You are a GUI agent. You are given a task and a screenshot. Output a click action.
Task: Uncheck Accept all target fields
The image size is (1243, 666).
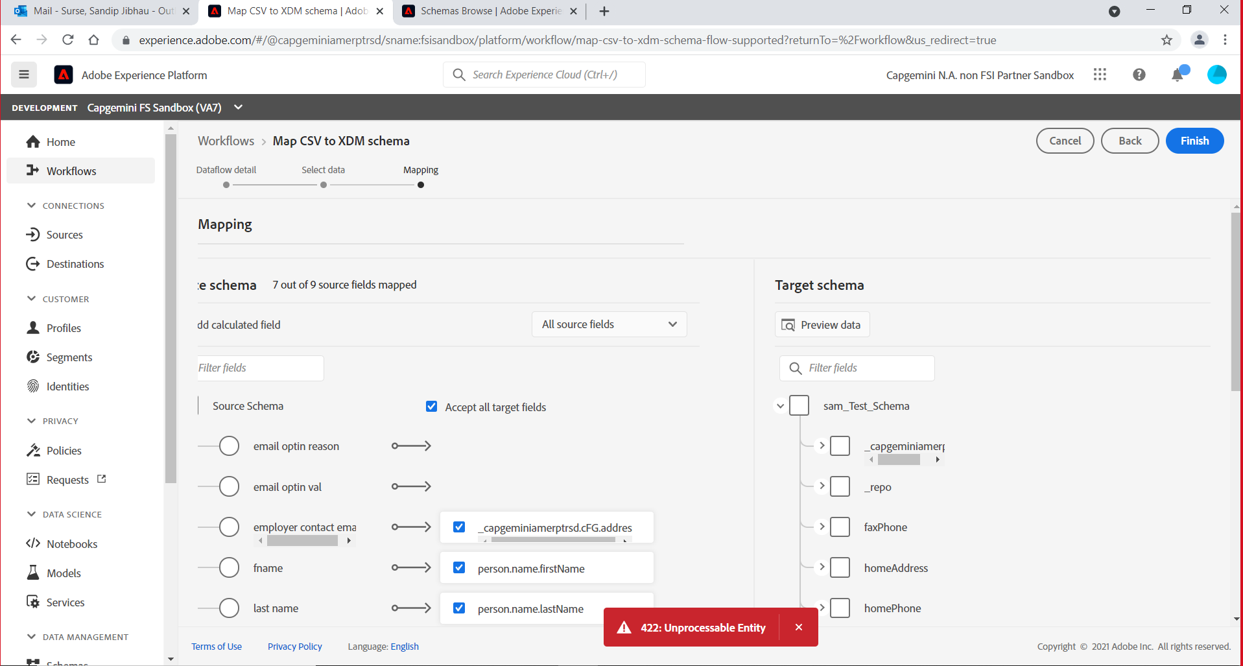coord(431,406)
